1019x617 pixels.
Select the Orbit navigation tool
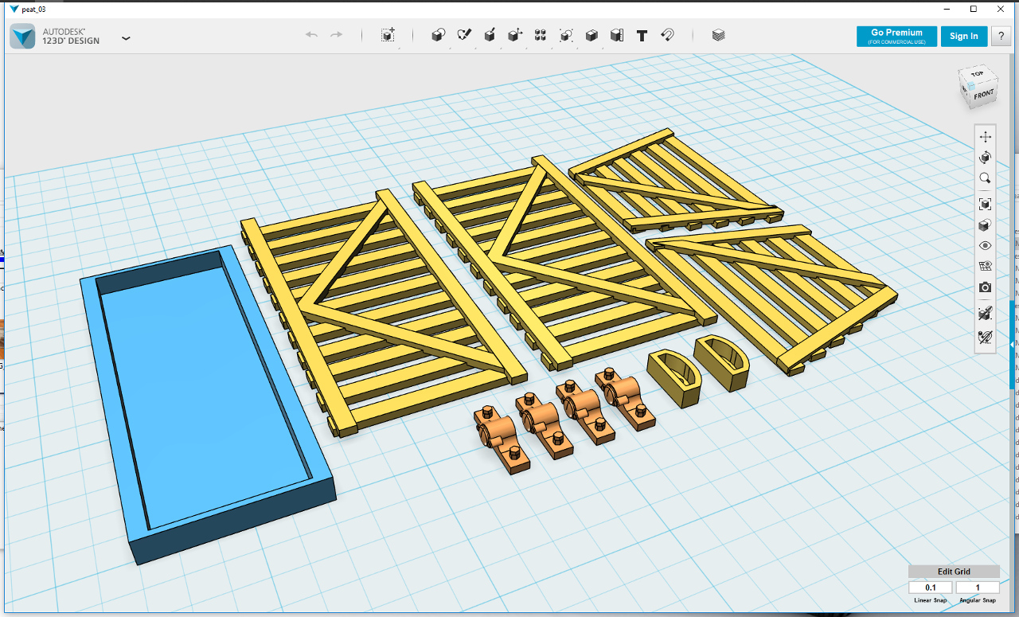(x=986, y=158)
